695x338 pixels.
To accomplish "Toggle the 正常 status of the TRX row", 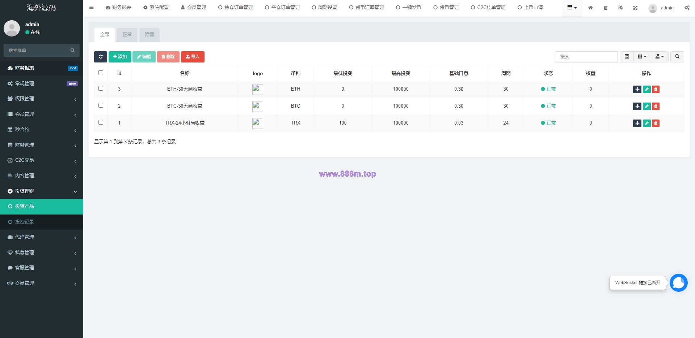I will click(548, 123).
